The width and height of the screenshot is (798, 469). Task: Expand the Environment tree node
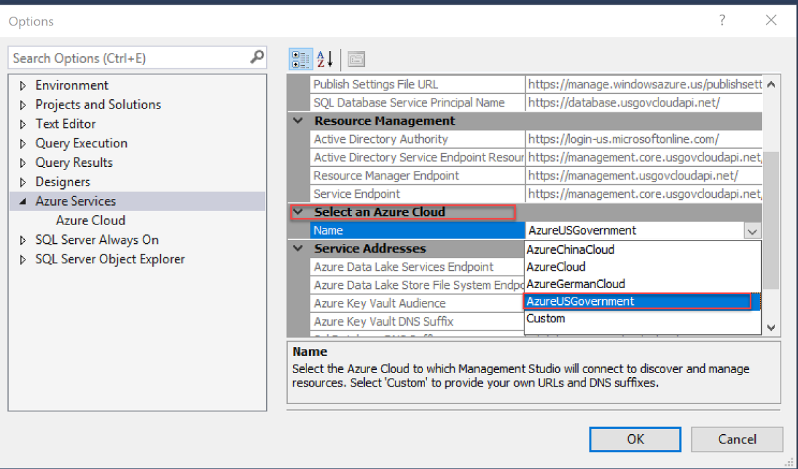(22, 85)
